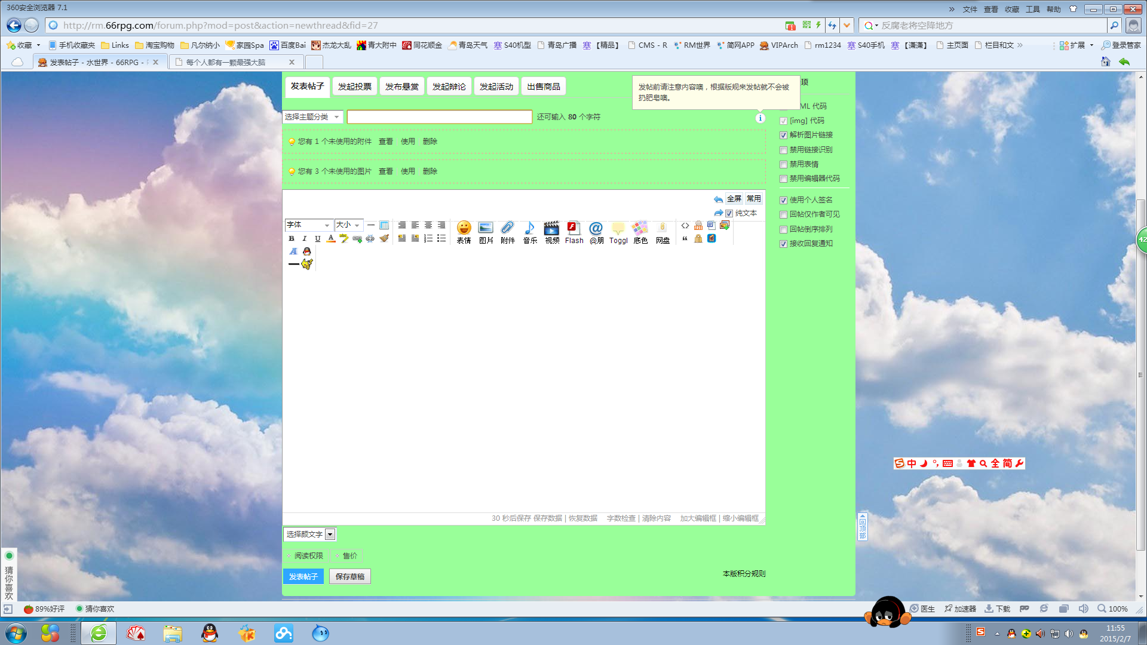Viewport: 1147px width, 645px height.
Task: Toggle the 纯文本 plain text checkbox
Action: click(x=729, y=213)
